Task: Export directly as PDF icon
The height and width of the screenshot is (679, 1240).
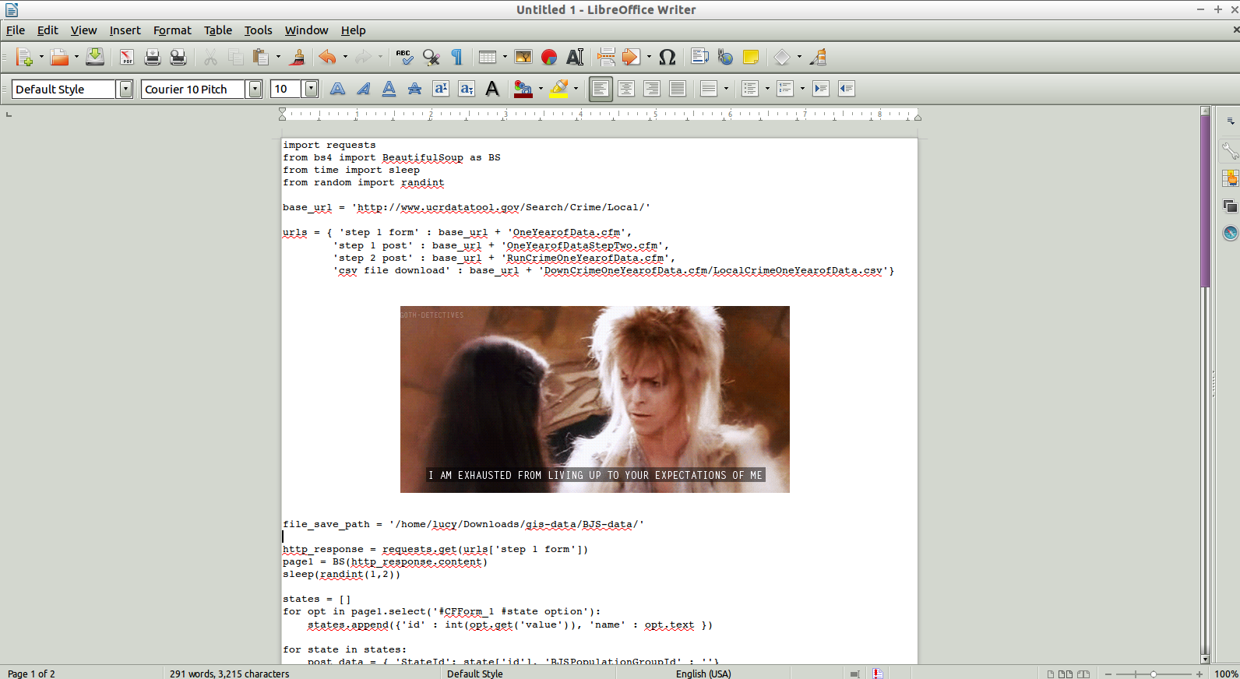Action: [126, 57]
